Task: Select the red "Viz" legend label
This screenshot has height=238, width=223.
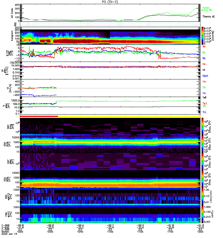Action: 204,82
